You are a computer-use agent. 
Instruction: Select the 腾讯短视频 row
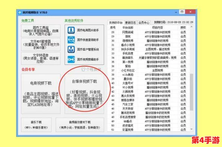(149, 113)
